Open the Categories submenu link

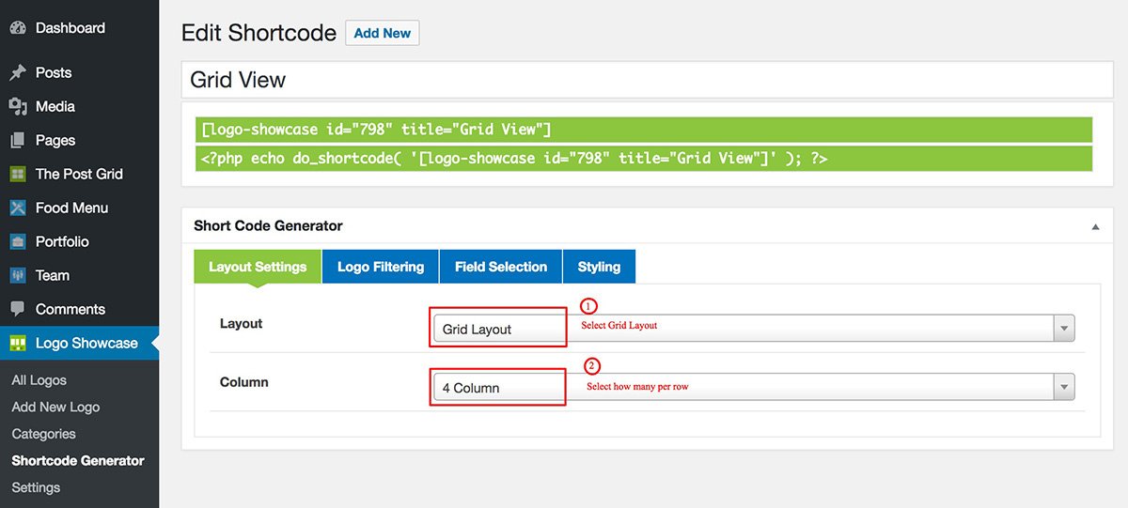[43, 434]
